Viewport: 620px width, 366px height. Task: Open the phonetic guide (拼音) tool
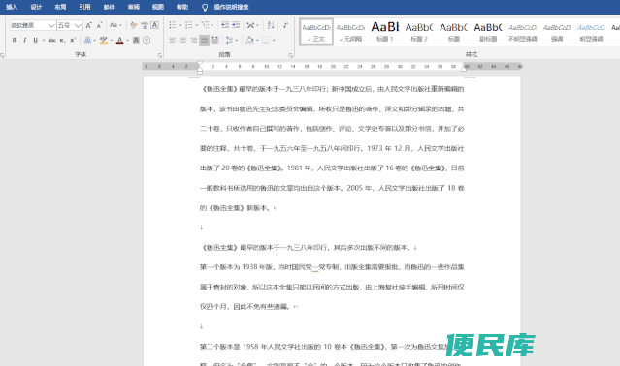145,25
